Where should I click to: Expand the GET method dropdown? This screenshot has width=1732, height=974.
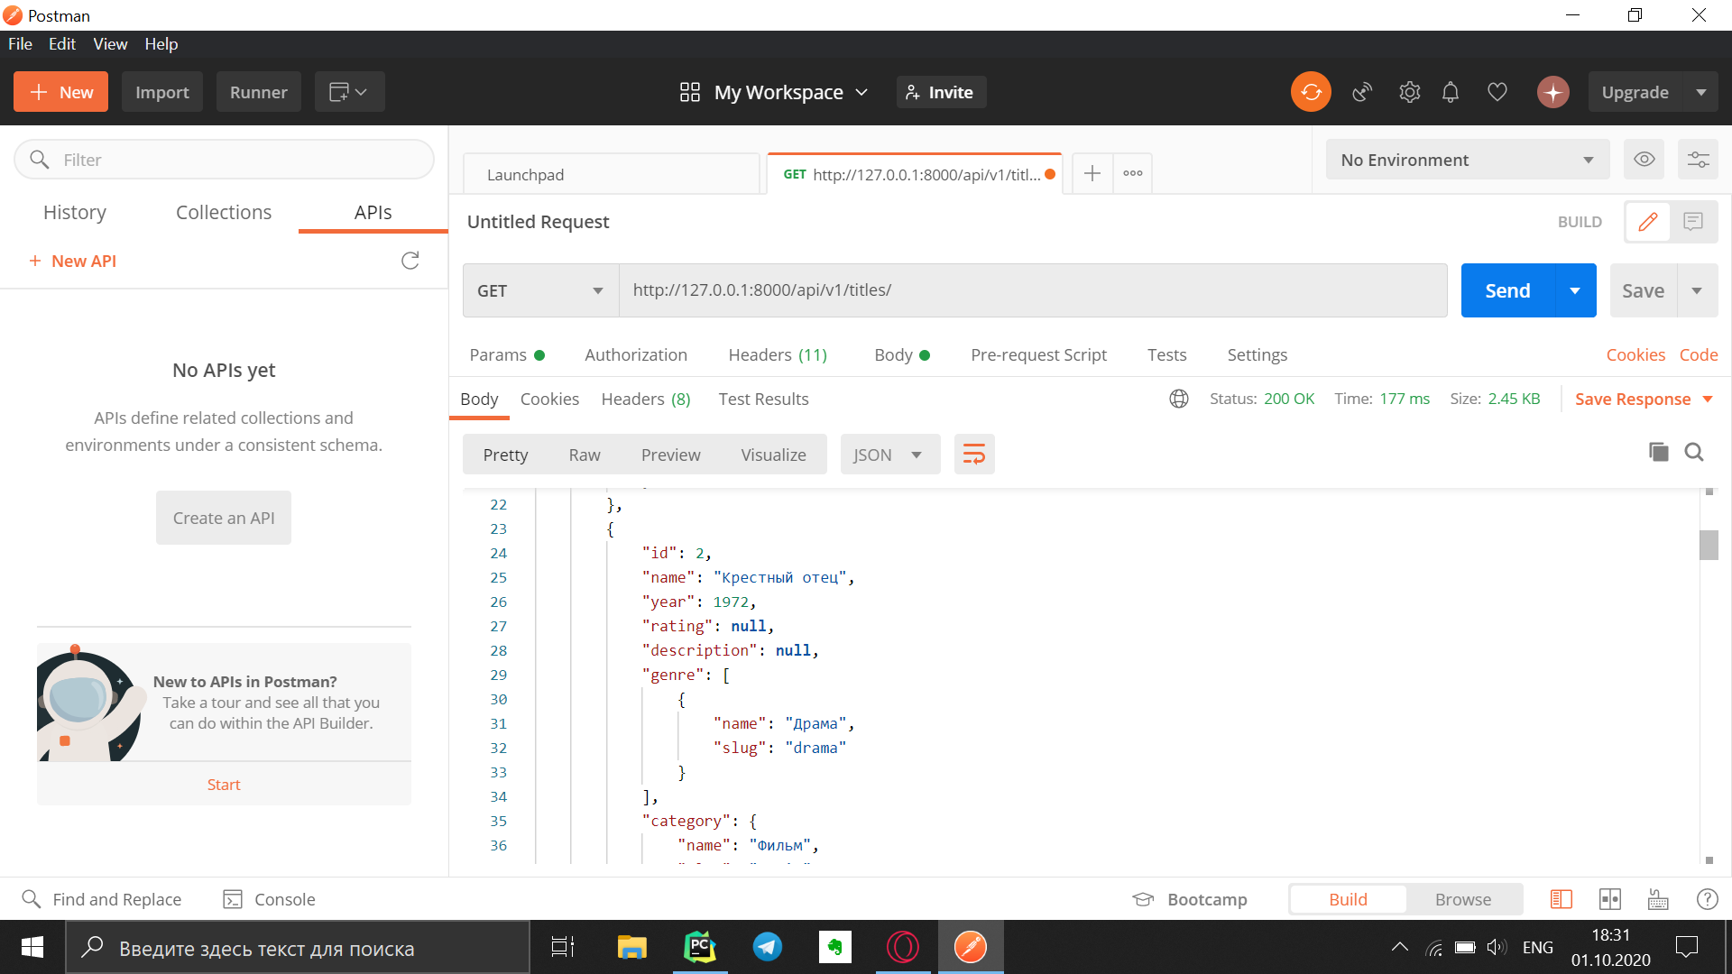(x=540, y=290)
